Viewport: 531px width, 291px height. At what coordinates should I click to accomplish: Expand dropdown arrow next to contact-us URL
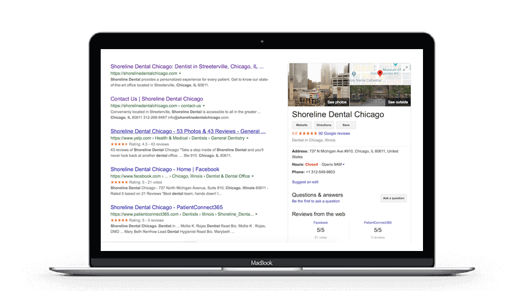pyautogui.click(x=203, y=106)
